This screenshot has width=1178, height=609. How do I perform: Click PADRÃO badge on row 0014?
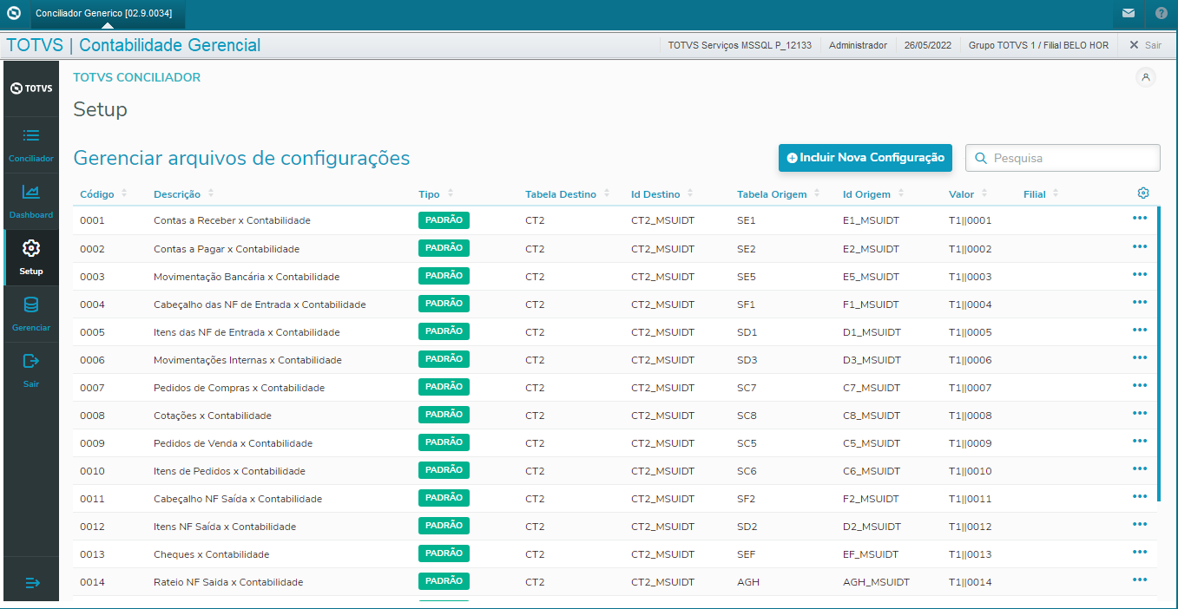(x=444, y=581)
